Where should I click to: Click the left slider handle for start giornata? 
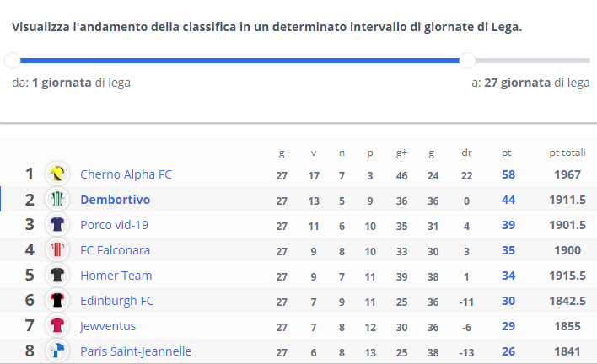click(12, 61)
